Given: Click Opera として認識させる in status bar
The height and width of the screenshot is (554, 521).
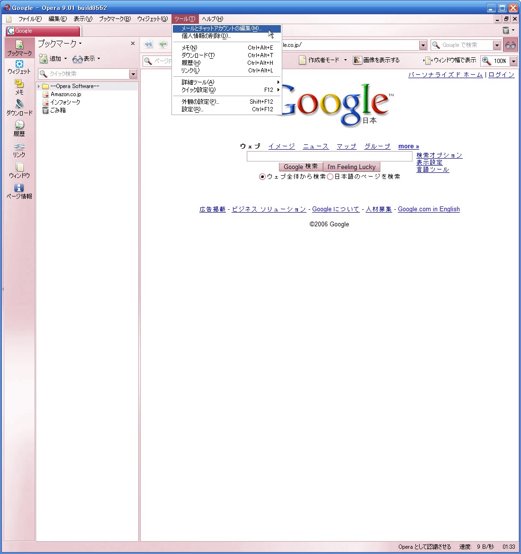Looking at the screenshot, I should pyautogui.click(x=424, y=547).
